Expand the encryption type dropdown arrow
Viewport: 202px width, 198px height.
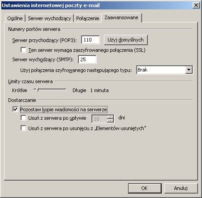(x=189, y=70)
